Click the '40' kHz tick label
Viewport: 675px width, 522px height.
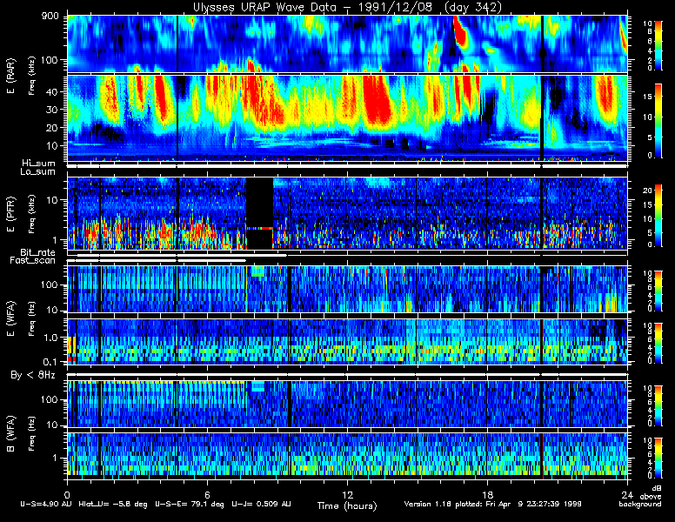52,92
